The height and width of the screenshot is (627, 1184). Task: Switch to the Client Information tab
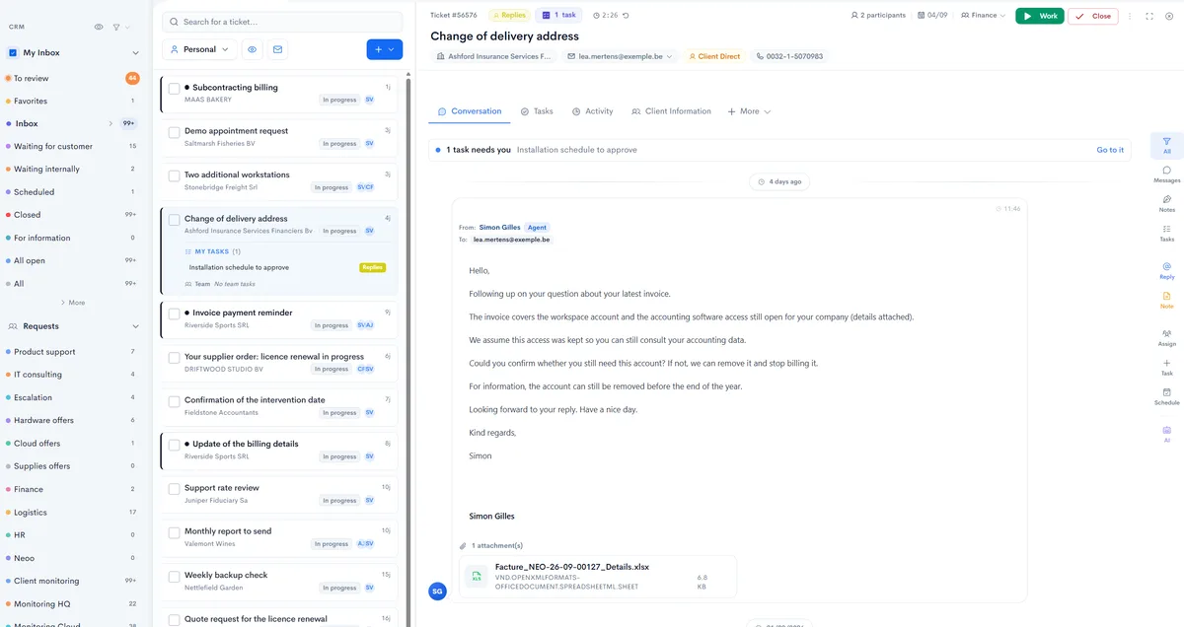tap(671, 111)
